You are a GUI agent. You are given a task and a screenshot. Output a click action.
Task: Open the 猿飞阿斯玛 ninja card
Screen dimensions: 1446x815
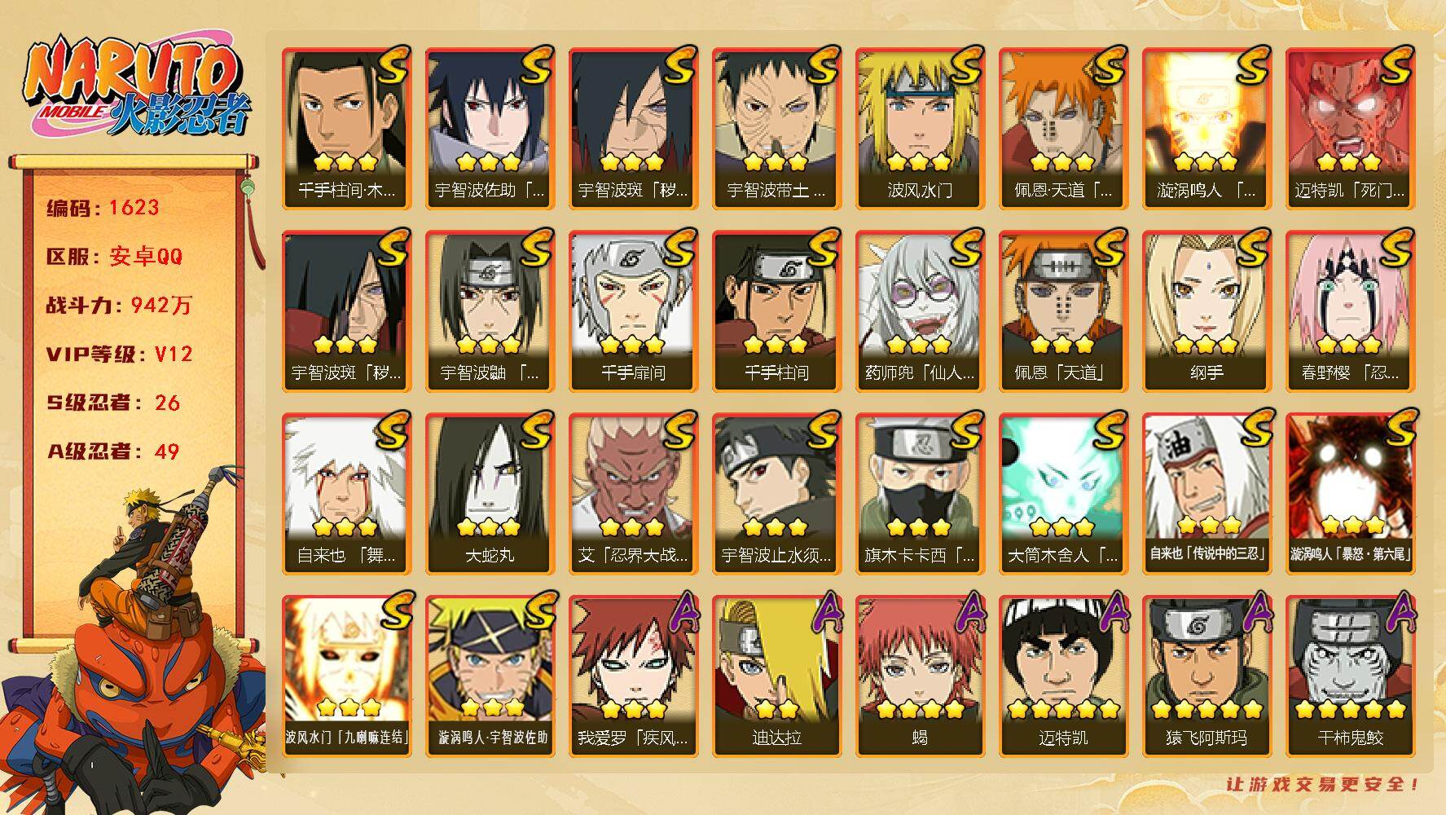click(1206, 676)
